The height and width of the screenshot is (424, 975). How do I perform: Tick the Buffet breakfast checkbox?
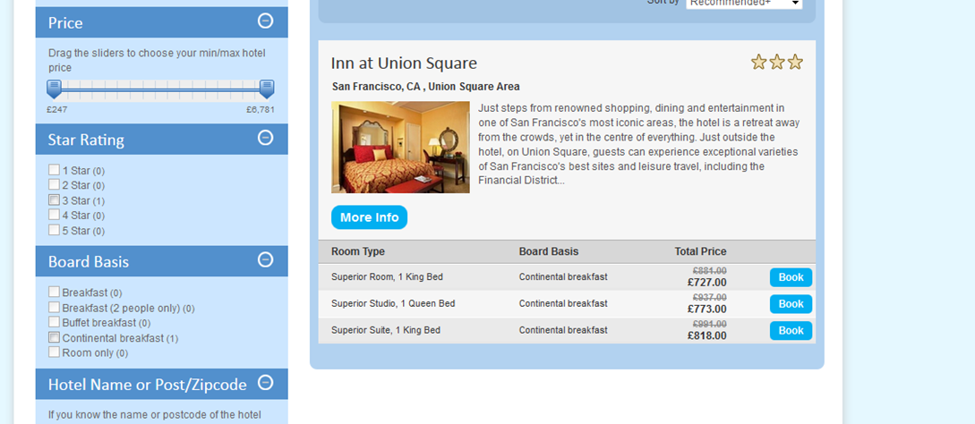[x=55, y=322]
